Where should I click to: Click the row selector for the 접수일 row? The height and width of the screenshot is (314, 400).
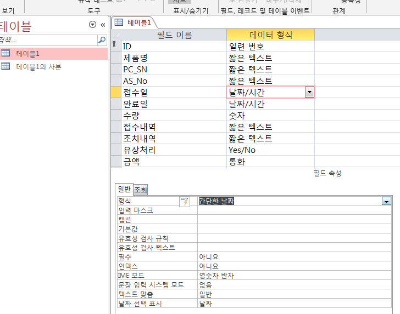tap(116, 92)
